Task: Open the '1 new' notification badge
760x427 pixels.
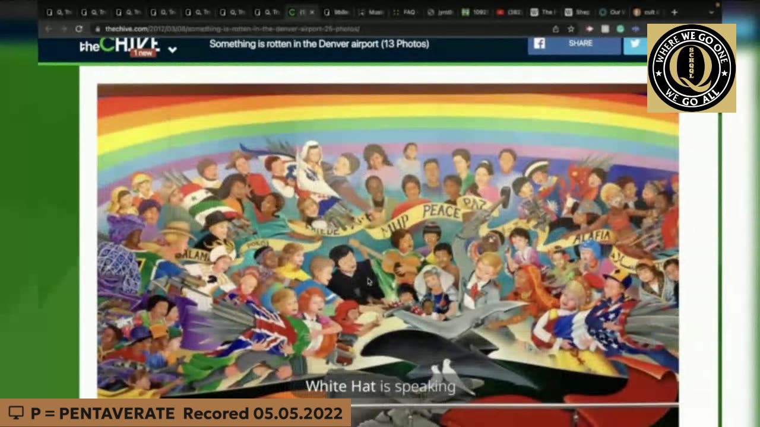Action: 142,53
